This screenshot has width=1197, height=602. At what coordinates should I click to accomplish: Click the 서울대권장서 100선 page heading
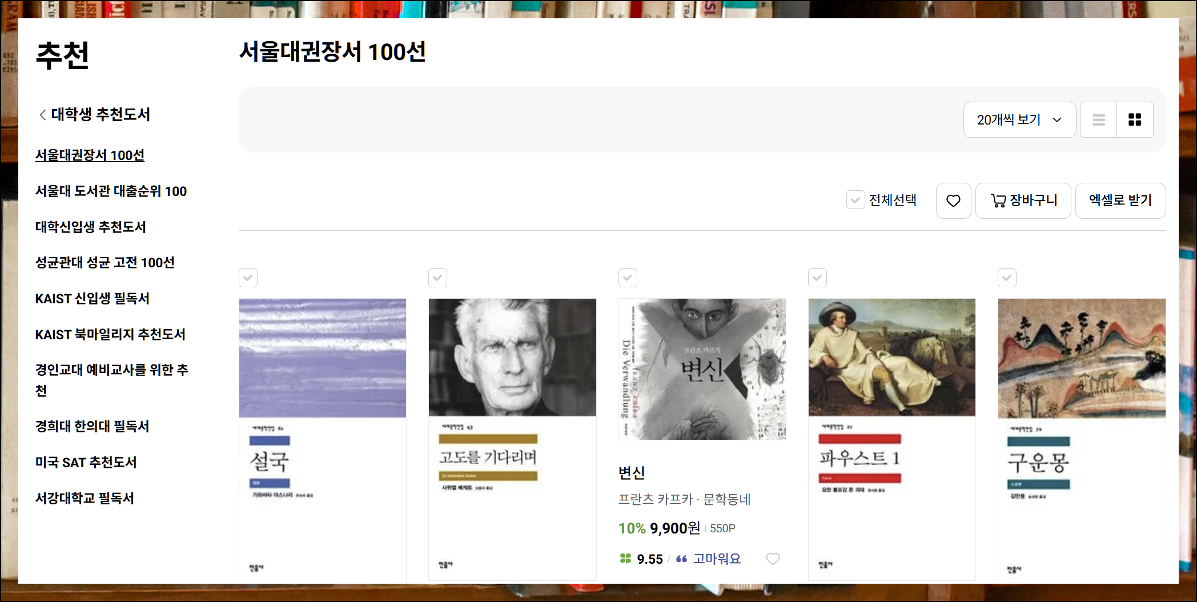332,52
